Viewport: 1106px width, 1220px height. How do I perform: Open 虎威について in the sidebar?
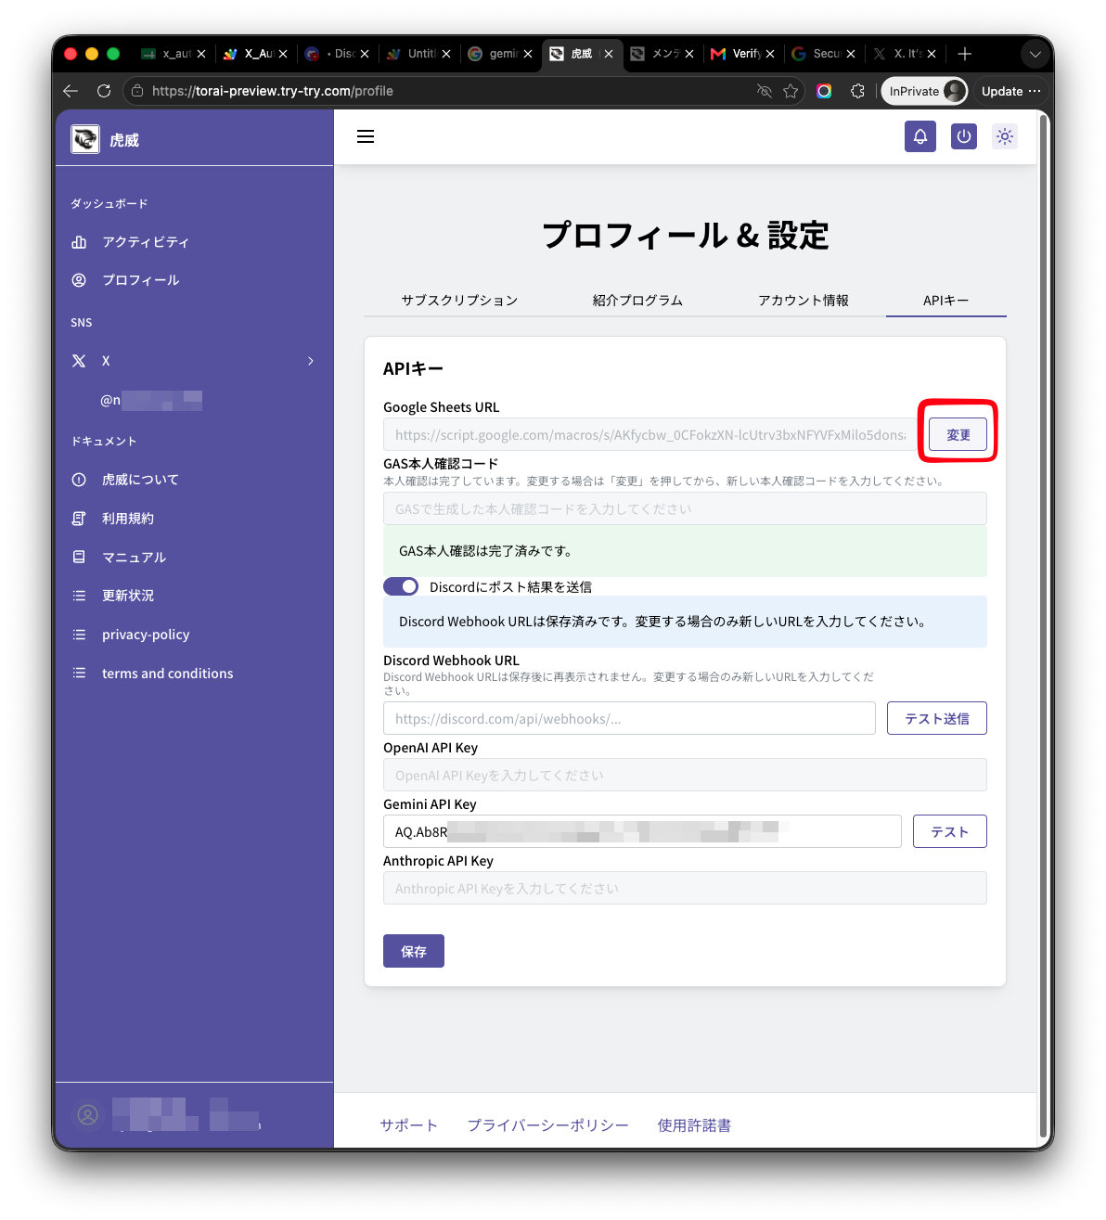pos(140,480)
